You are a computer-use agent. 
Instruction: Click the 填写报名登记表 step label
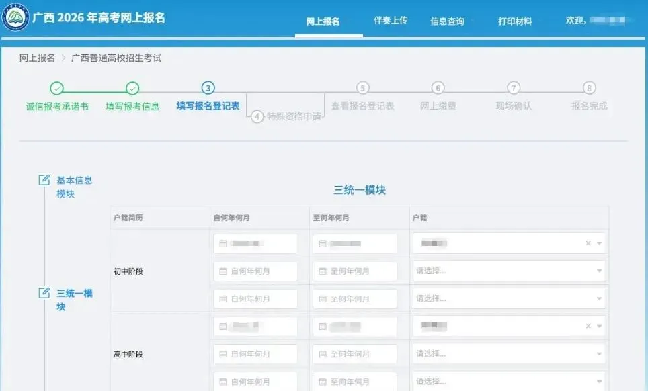(x=208, y=106)
